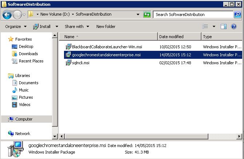Refresh the SoftwareDistribution folder view

pyautogui.click(x=147, y=15)
